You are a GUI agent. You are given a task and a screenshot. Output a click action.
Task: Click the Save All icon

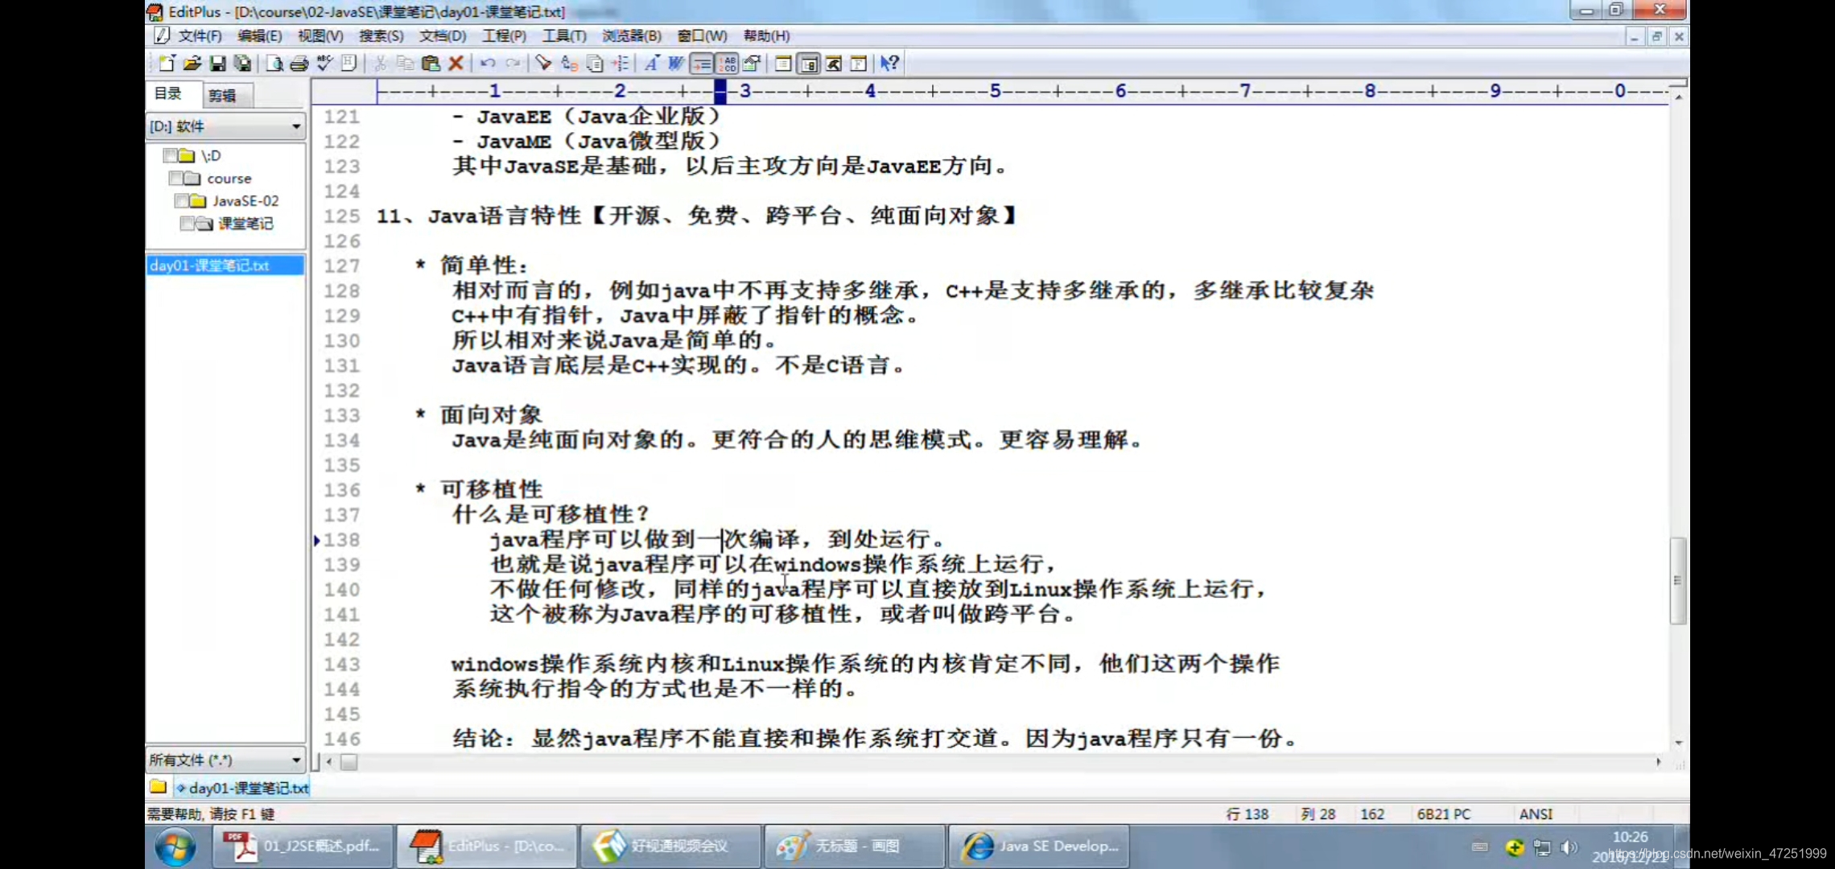pyautogui.click(x=243, y=63)
